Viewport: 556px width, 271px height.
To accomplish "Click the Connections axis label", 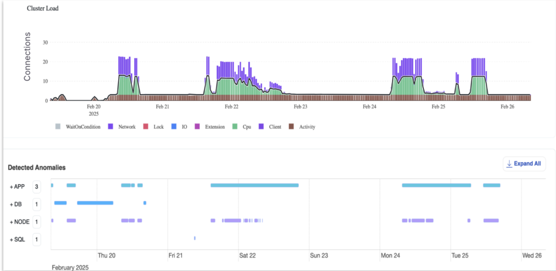I will point(27,56).
